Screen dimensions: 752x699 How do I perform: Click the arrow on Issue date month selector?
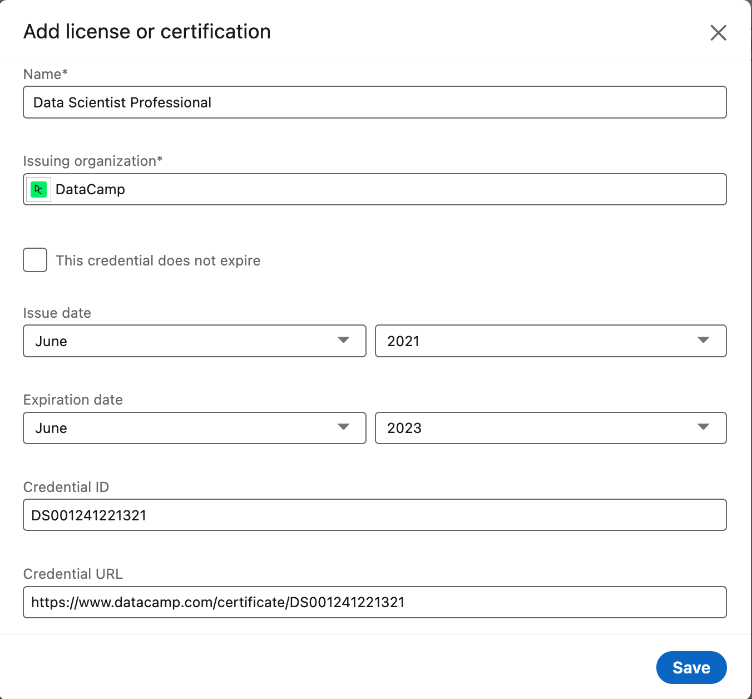344,340
